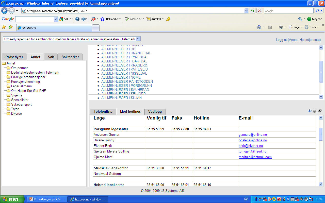
Task: Expand the Page menu
Action: coord(296,27)
